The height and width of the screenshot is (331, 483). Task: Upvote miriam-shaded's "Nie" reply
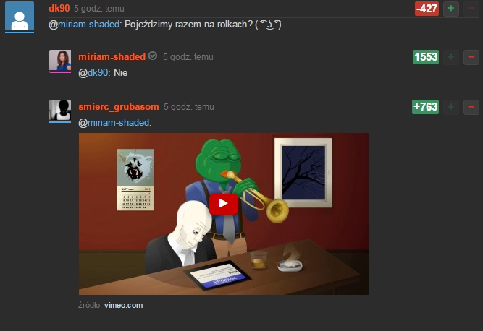(451, 57)
